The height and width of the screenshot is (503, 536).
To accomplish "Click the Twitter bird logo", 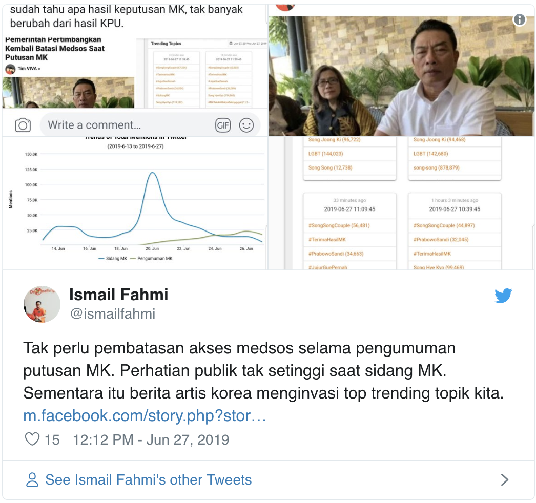I will 503,296.
